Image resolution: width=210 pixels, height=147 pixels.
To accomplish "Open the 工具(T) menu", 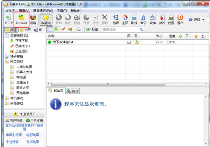I will (x=62, y=11).
